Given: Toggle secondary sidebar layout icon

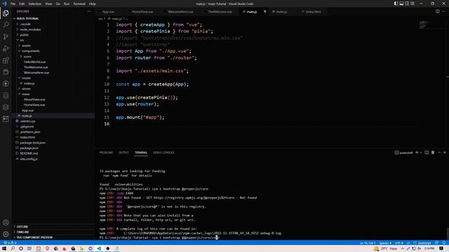Looking at the screenshot, I should click(407, 3).
